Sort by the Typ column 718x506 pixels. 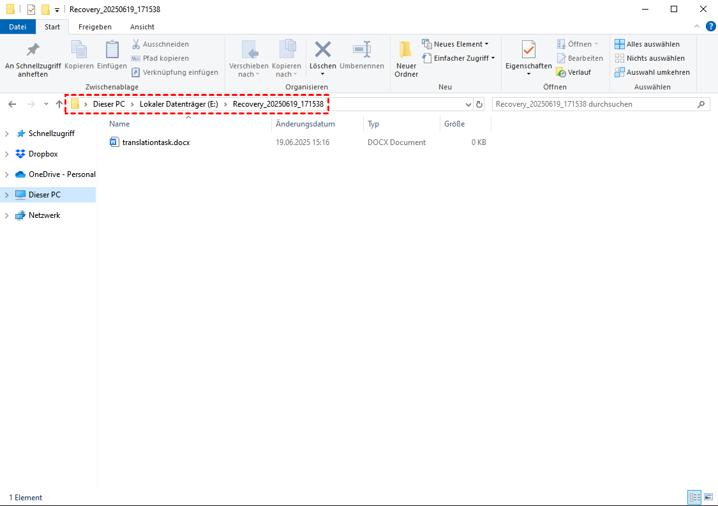tap(373, 124)
